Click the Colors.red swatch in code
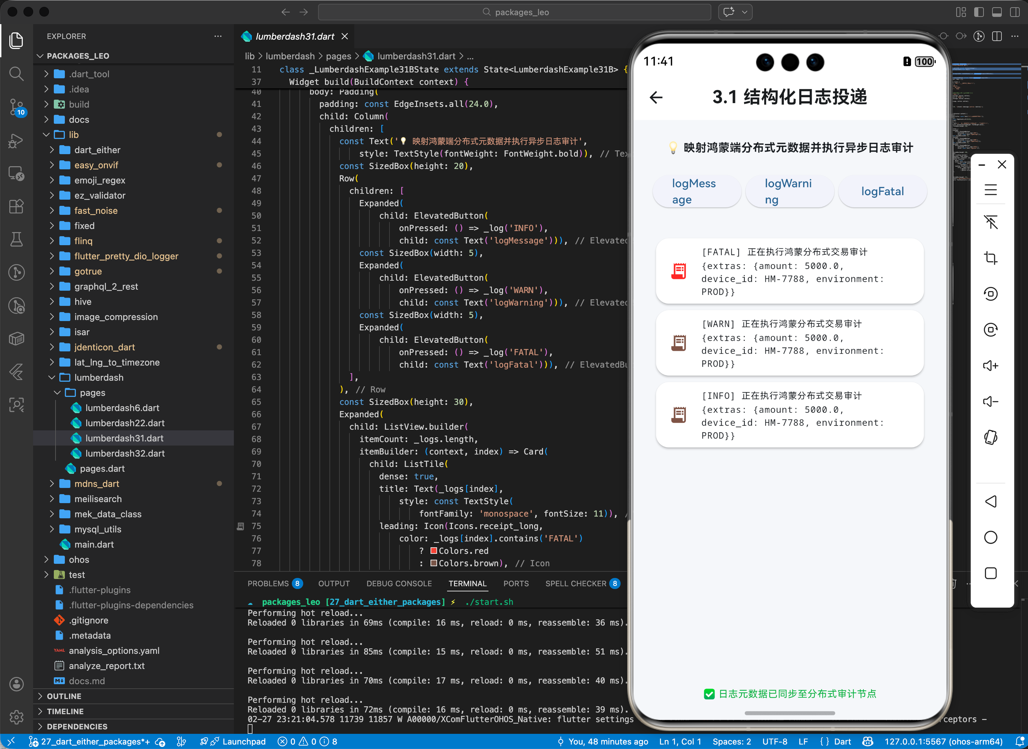Screen dimensions: 1028x749 pyautogui.click(x=434, y=550)
